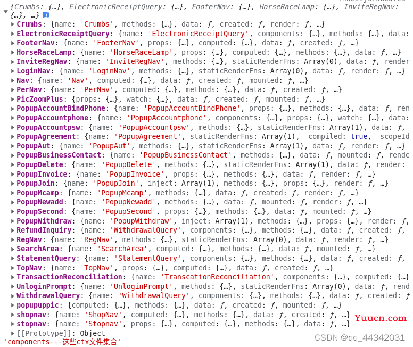Expand the PopupNewadd entry
This screenshot has width=413, height=347.
pyautogui.click(x=13, y=202)
